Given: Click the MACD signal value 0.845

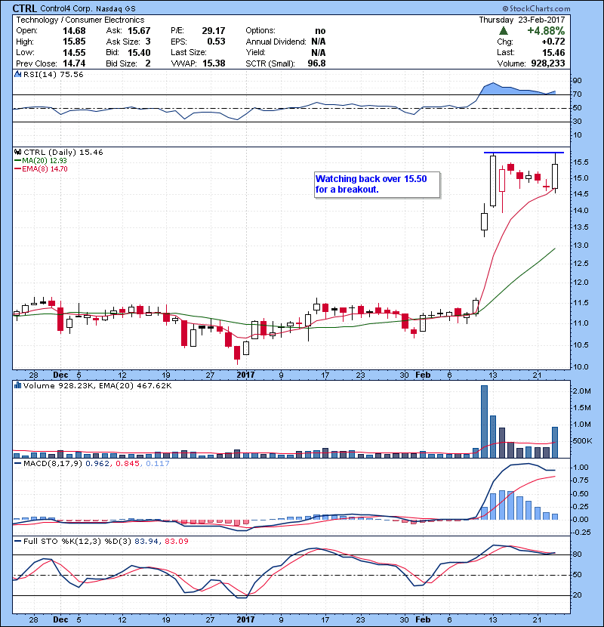Looking at the screenshot, I should click(x=128, y=464).
